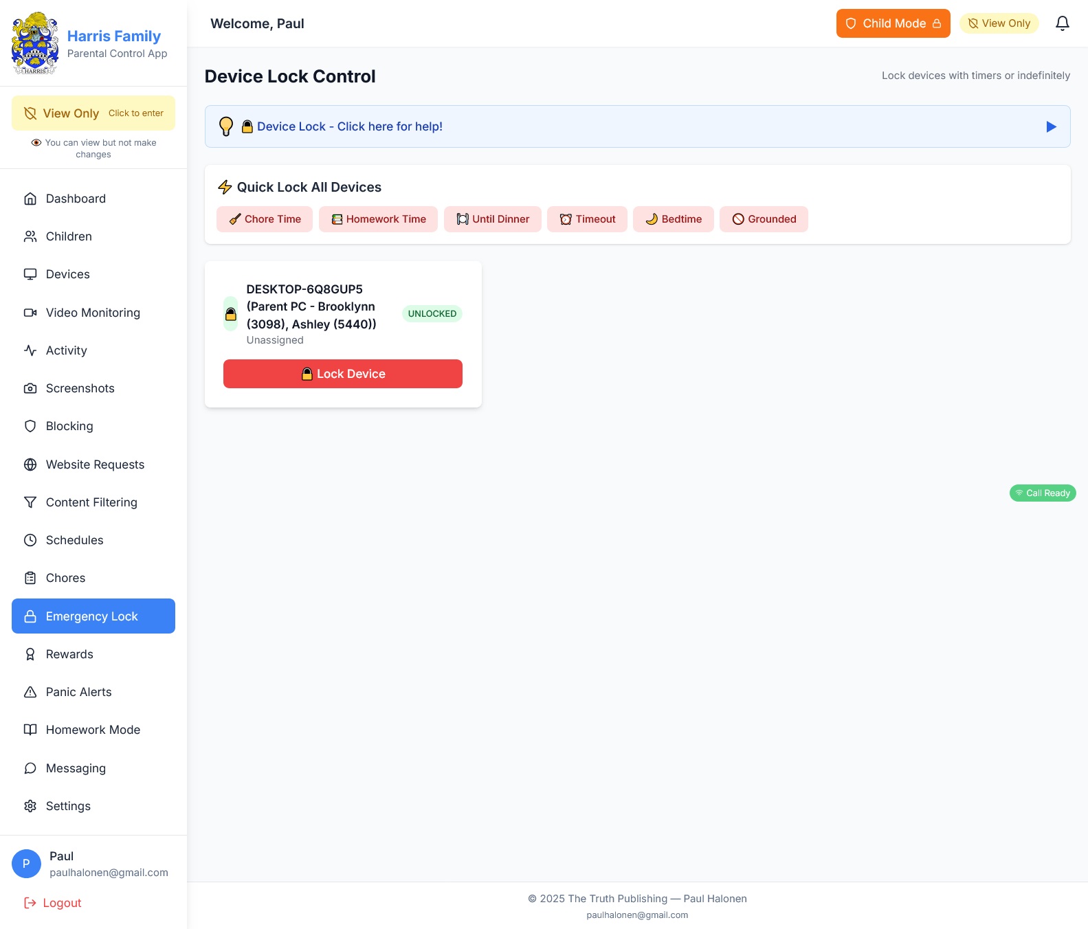This screenshot has width=1088, height=929.
Task: Open the Schedules menu item
Action: [x=74, y=540]
